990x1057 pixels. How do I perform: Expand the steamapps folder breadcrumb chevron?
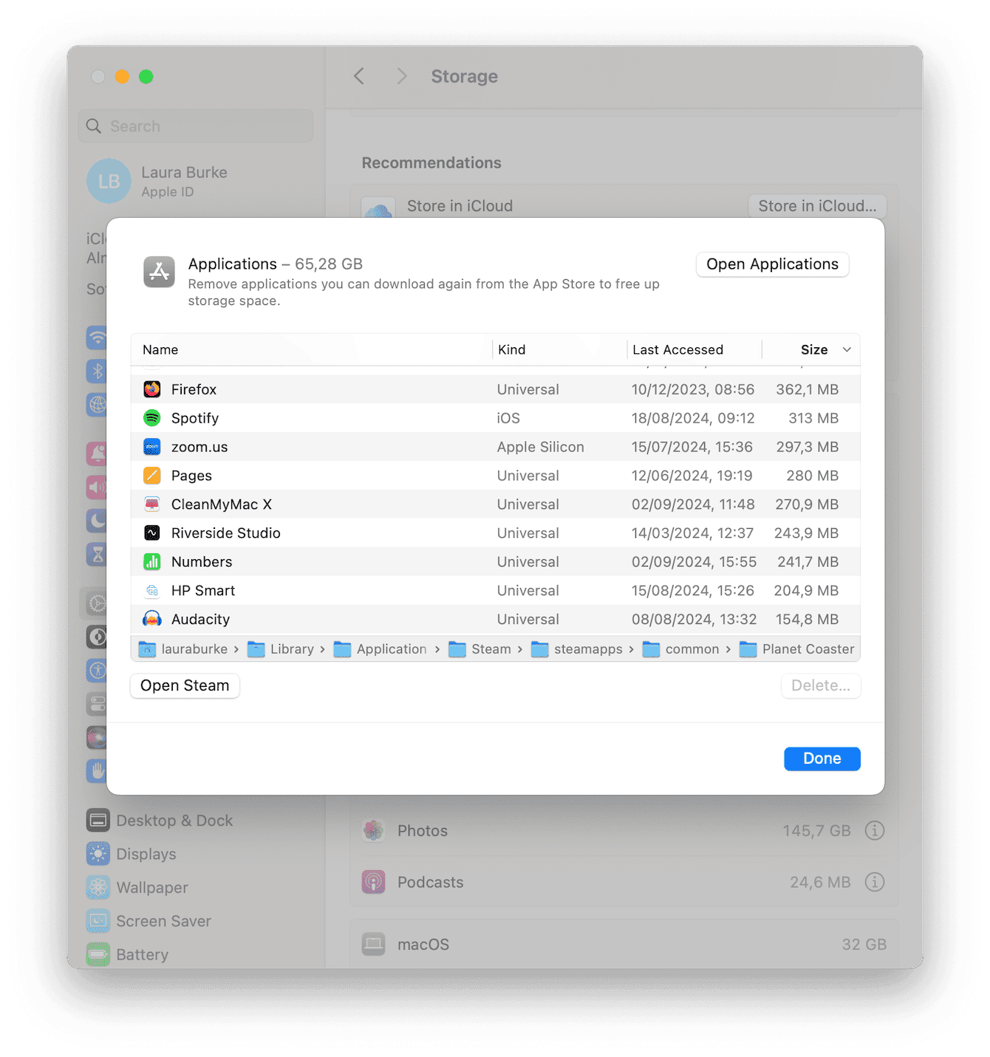click(632, 649)
